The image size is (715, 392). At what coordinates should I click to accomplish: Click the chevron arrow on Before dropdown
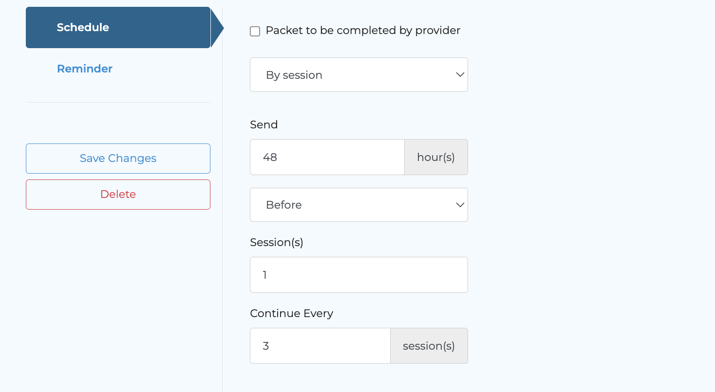coord(460,205)
